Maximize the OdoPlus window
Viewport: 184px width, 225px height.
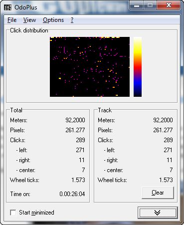[150, 5]
